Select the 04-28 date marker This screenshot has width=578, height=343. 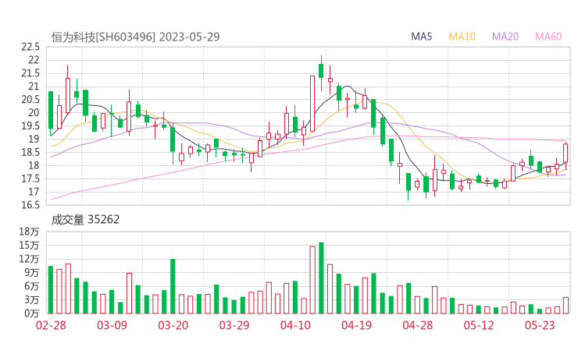point(417,325)
